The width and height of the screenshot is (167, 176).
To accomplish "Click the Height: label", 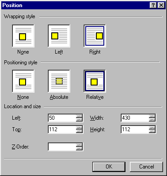I will 98,129.
